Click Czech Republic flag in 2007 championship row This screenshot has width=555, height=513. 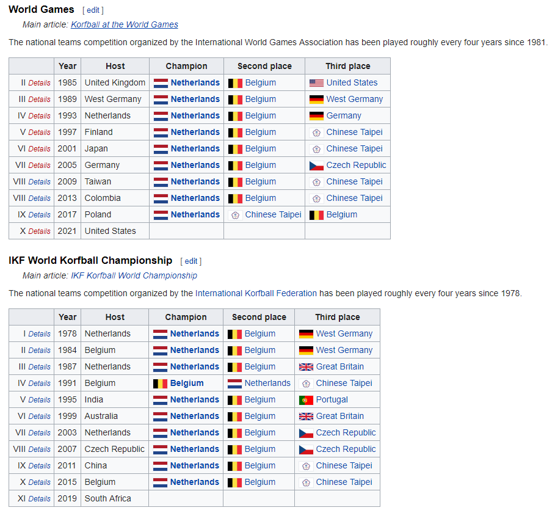[x=306, y=449]
